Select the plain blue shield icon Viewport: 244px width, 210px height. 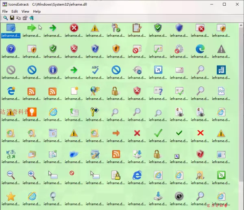point(179,28)
